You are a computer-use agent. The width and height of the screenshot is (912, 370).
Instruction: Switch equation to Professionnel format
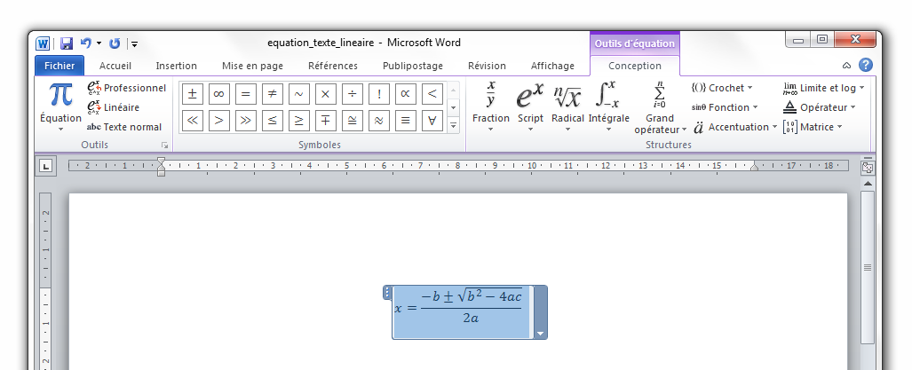(126, 88)
